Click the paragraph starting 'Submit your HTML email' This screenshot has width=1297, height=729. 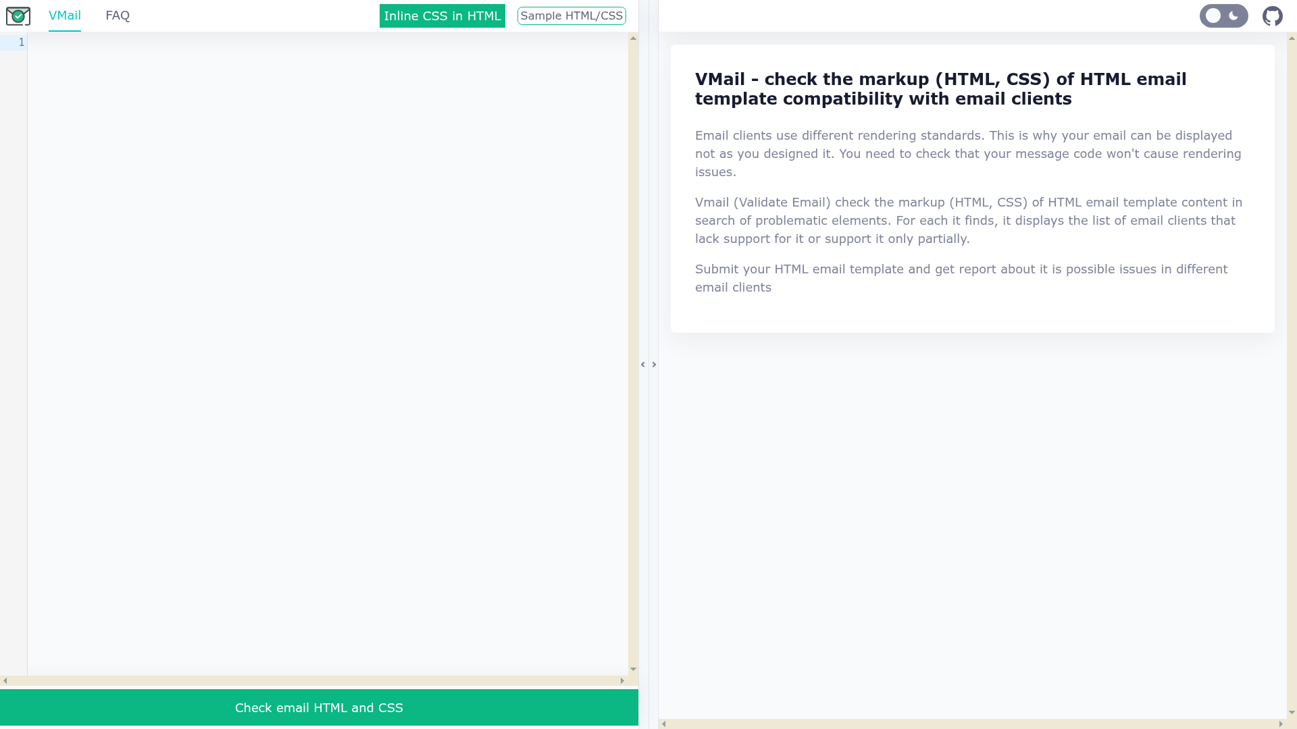point(961,278)
